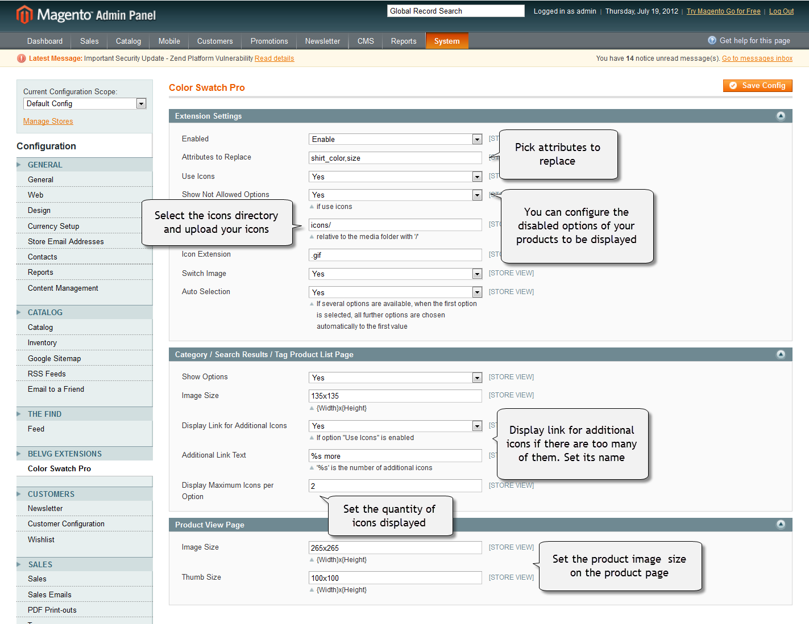
Task: Click Get help for this page
Action: [754, 41]
